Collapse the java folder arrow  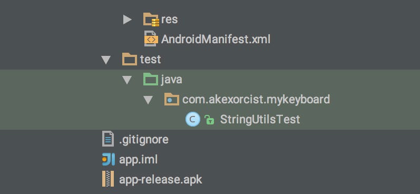(x=127, y=80)
